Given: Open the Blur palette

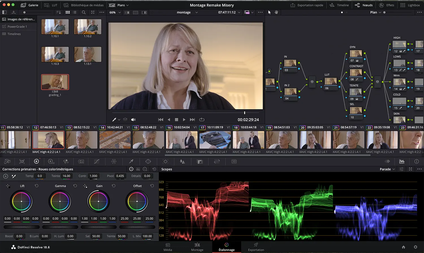Looking at the screenshot, I should (x=182, y=161).
